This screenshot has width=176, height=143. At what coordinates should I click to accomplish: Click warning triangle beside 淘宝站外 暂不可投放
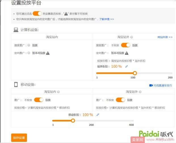[x=127, y=53]
